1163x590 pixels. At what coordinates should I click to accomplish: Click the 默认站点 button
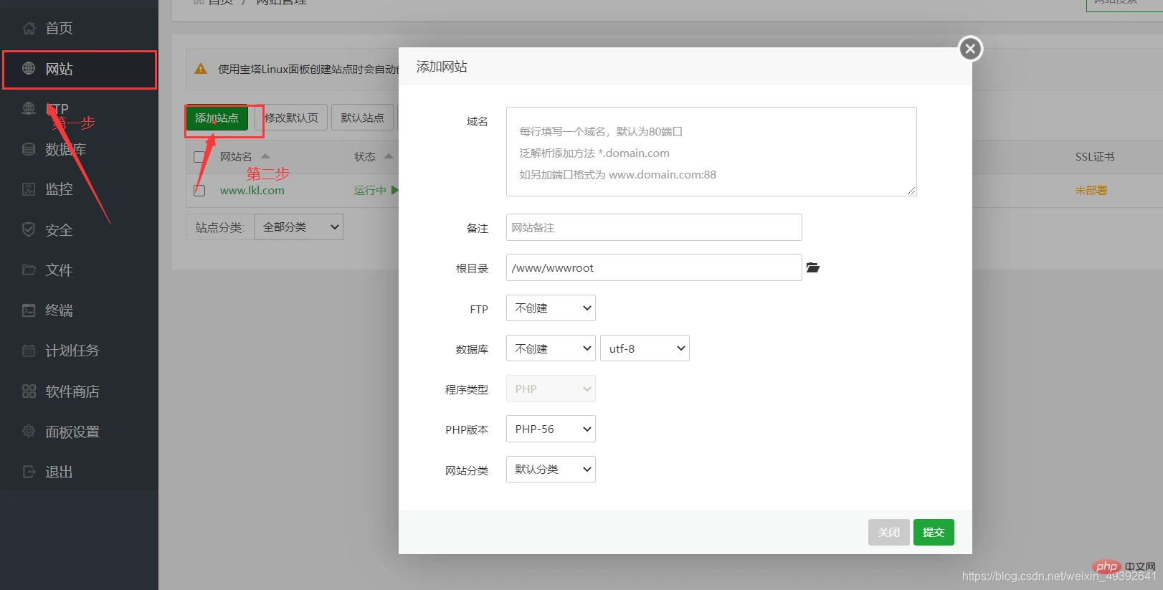362,118
